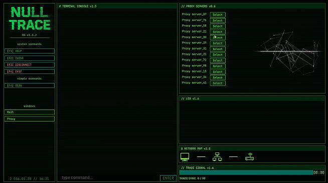328x183 pixels.
Task: Select Proxy server_34
Action: click(218, 77)
